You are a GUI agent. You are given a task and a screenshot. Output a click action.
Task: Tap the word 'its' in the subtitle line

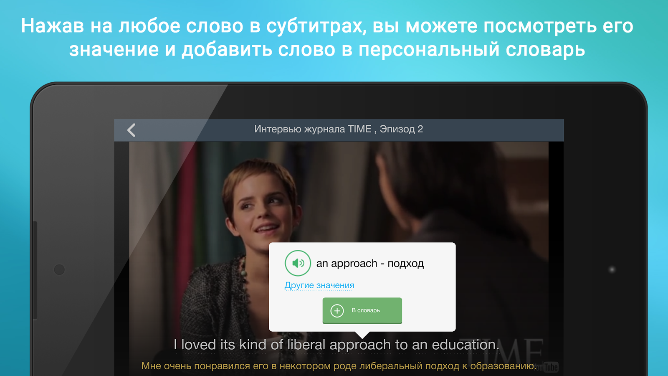tap(228, 345)
